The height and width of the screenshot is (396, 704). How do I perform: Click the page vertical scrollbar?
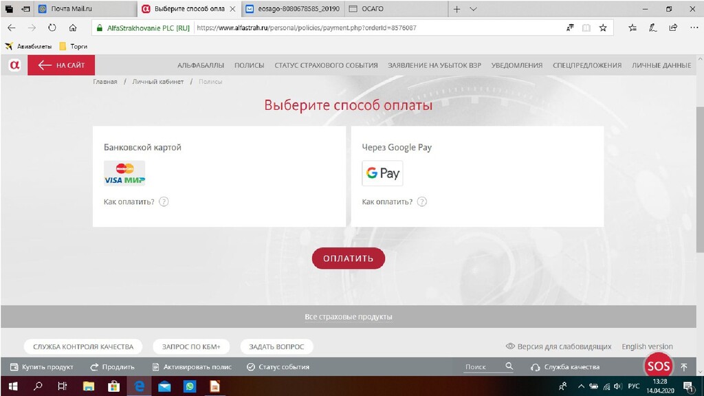[x=700, y=179]
